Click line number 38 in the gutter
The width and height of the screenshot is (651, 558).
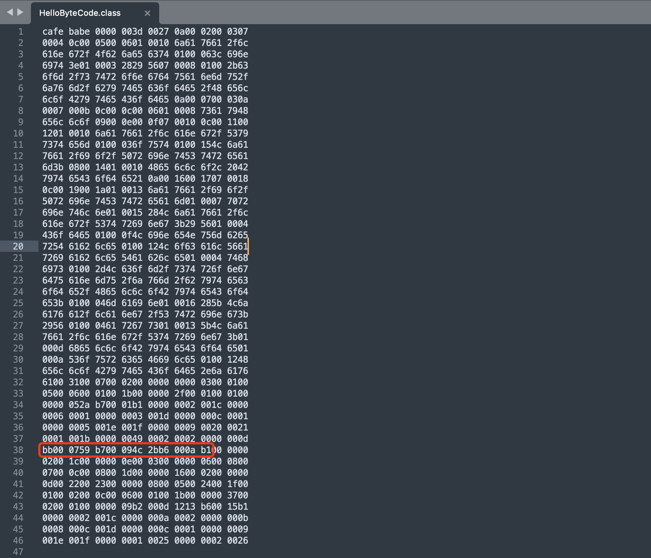pyautogui.click(x=18, y=450)
